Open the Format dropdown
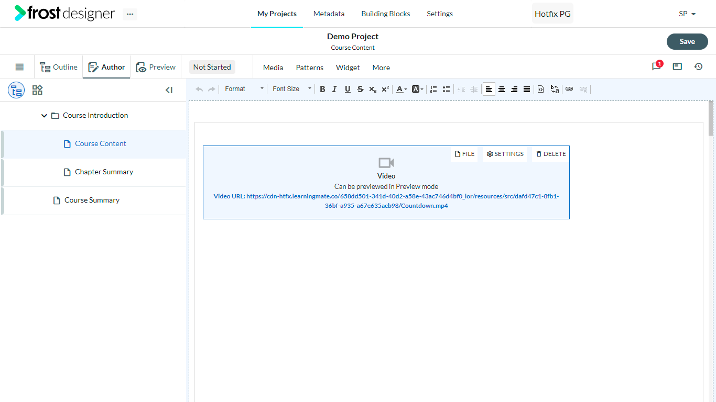Image resolution: width=716 pixels, height=402 pixels. tap(244, 89)
